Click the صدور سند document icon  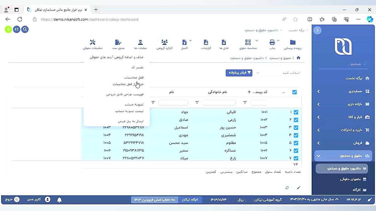tap(118, 42)
